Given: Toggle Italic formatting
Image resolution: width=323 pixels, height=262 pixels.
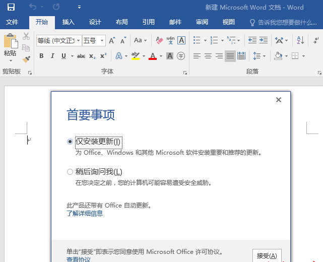Looking at the screenshot, I should point(52,56).
